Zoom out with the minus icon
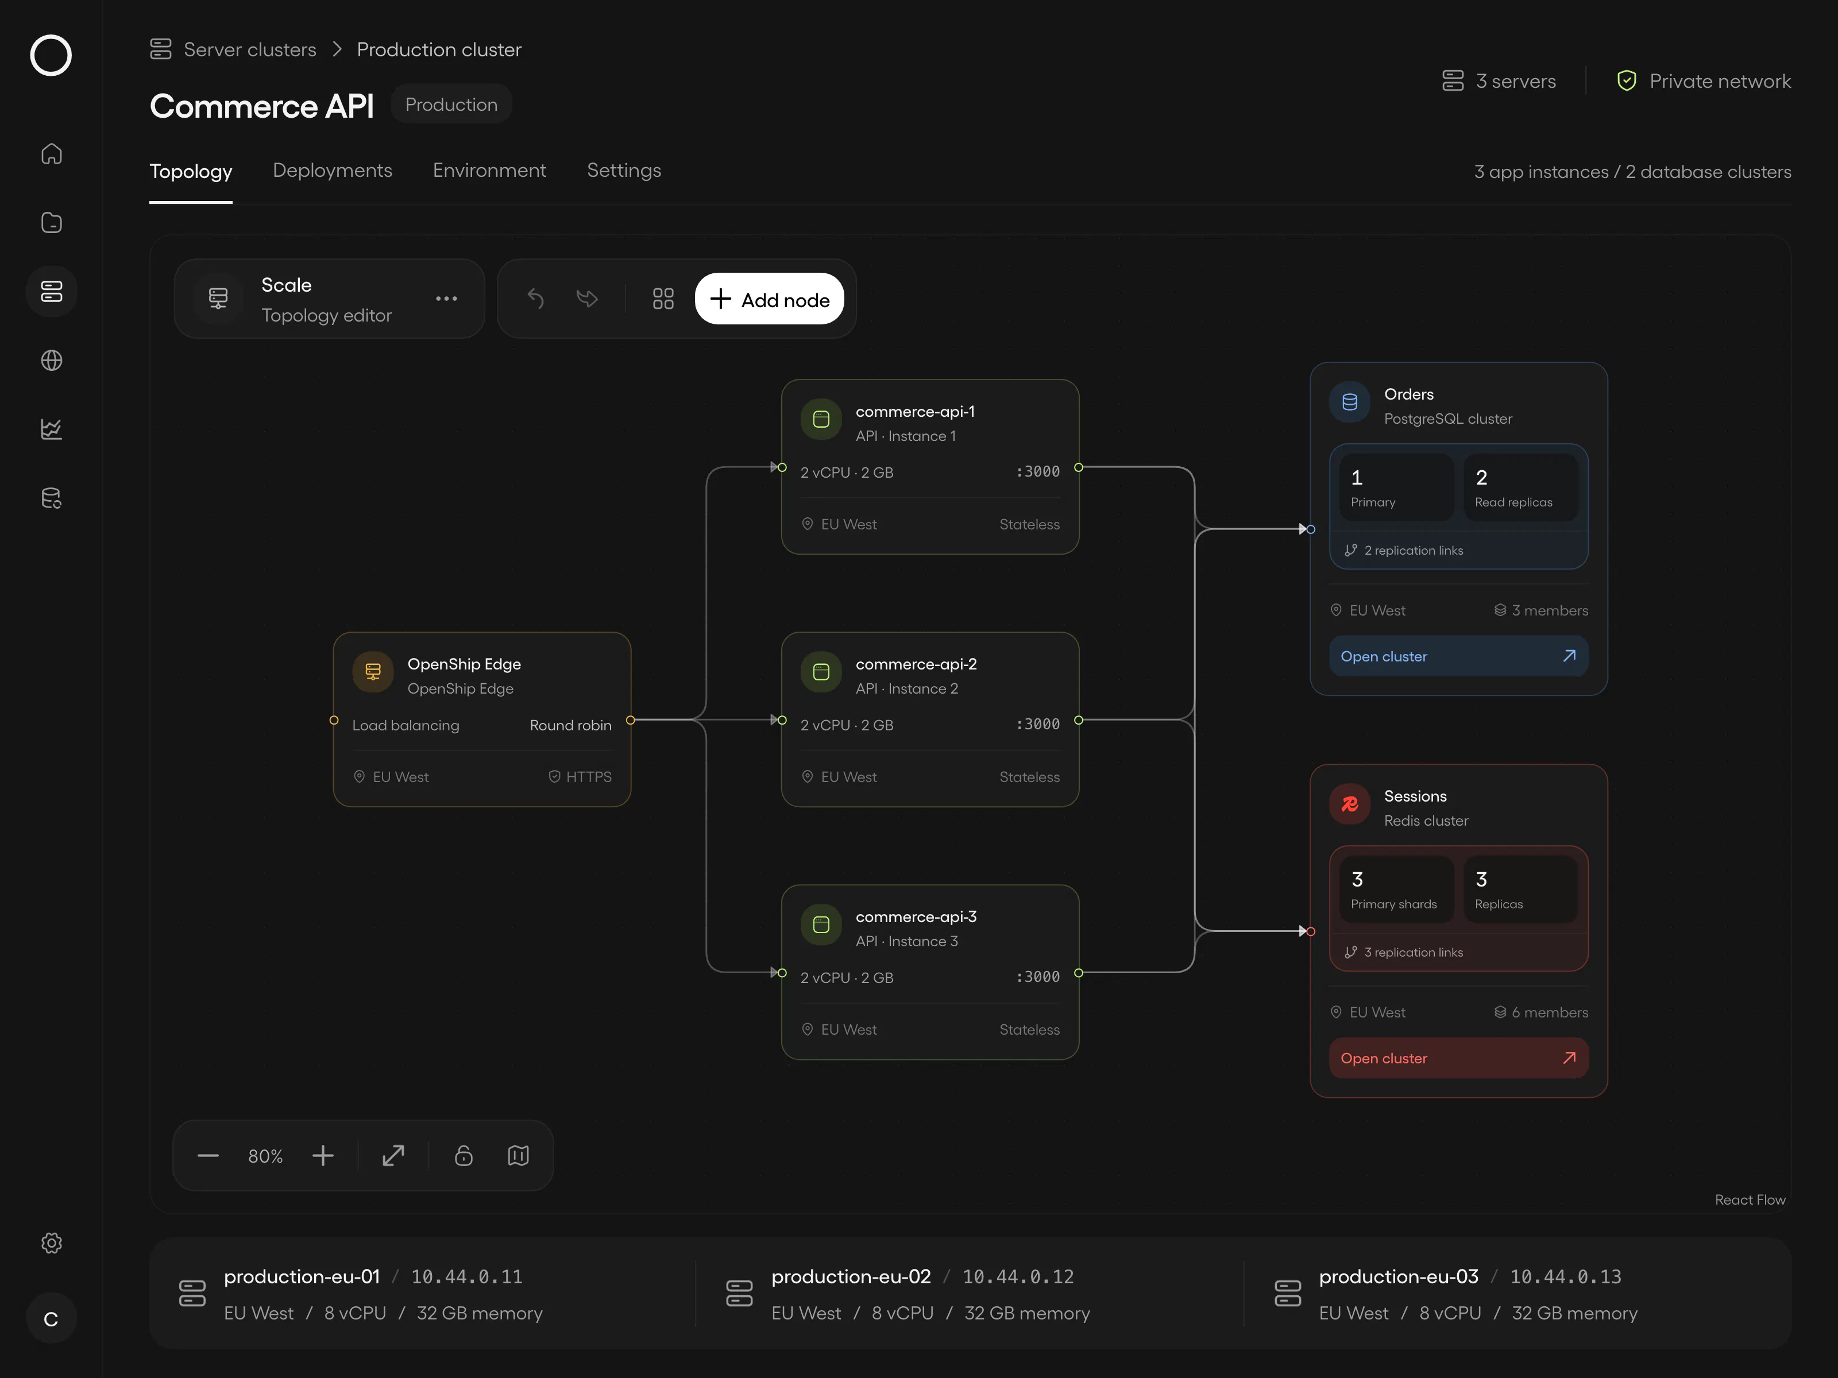Screen dimensions: 1838x1378 click(x=208, y=1155)
